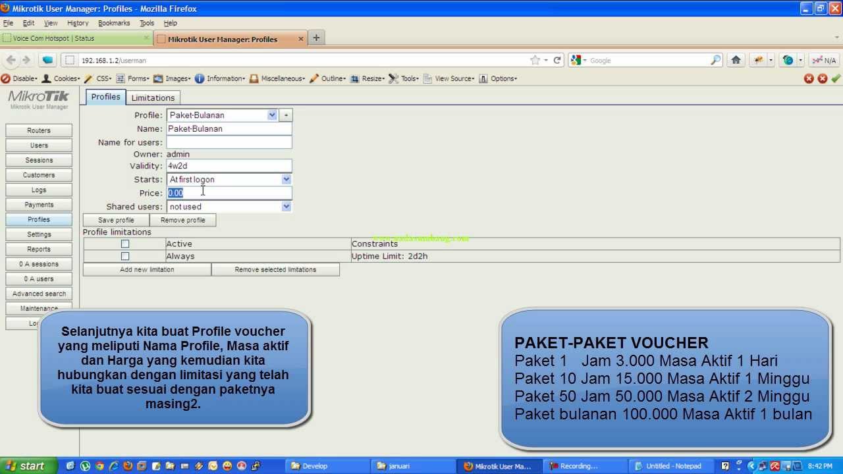The height and width of the screenshot is (474, 843).
Task: Open the dropdown arrow next to the globe toolbar icon
Action: coord(801,60)
